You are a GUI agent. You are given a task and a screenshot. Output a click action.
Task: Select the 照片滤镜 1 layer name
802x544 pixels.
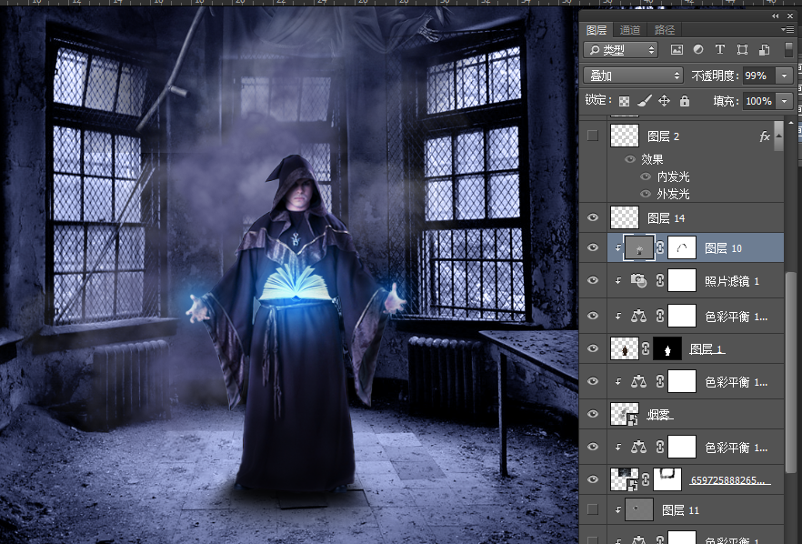[x=732, y=281]
